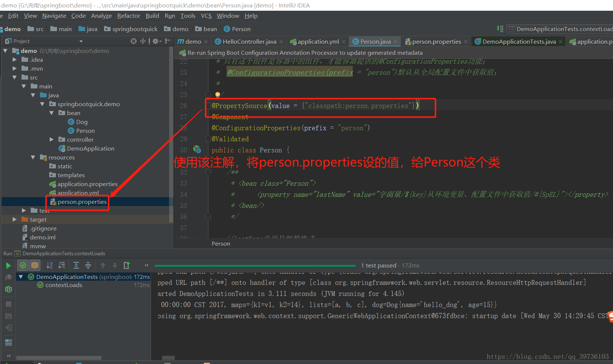Expand all test results
613x364 pixels.
click(76, 265)
